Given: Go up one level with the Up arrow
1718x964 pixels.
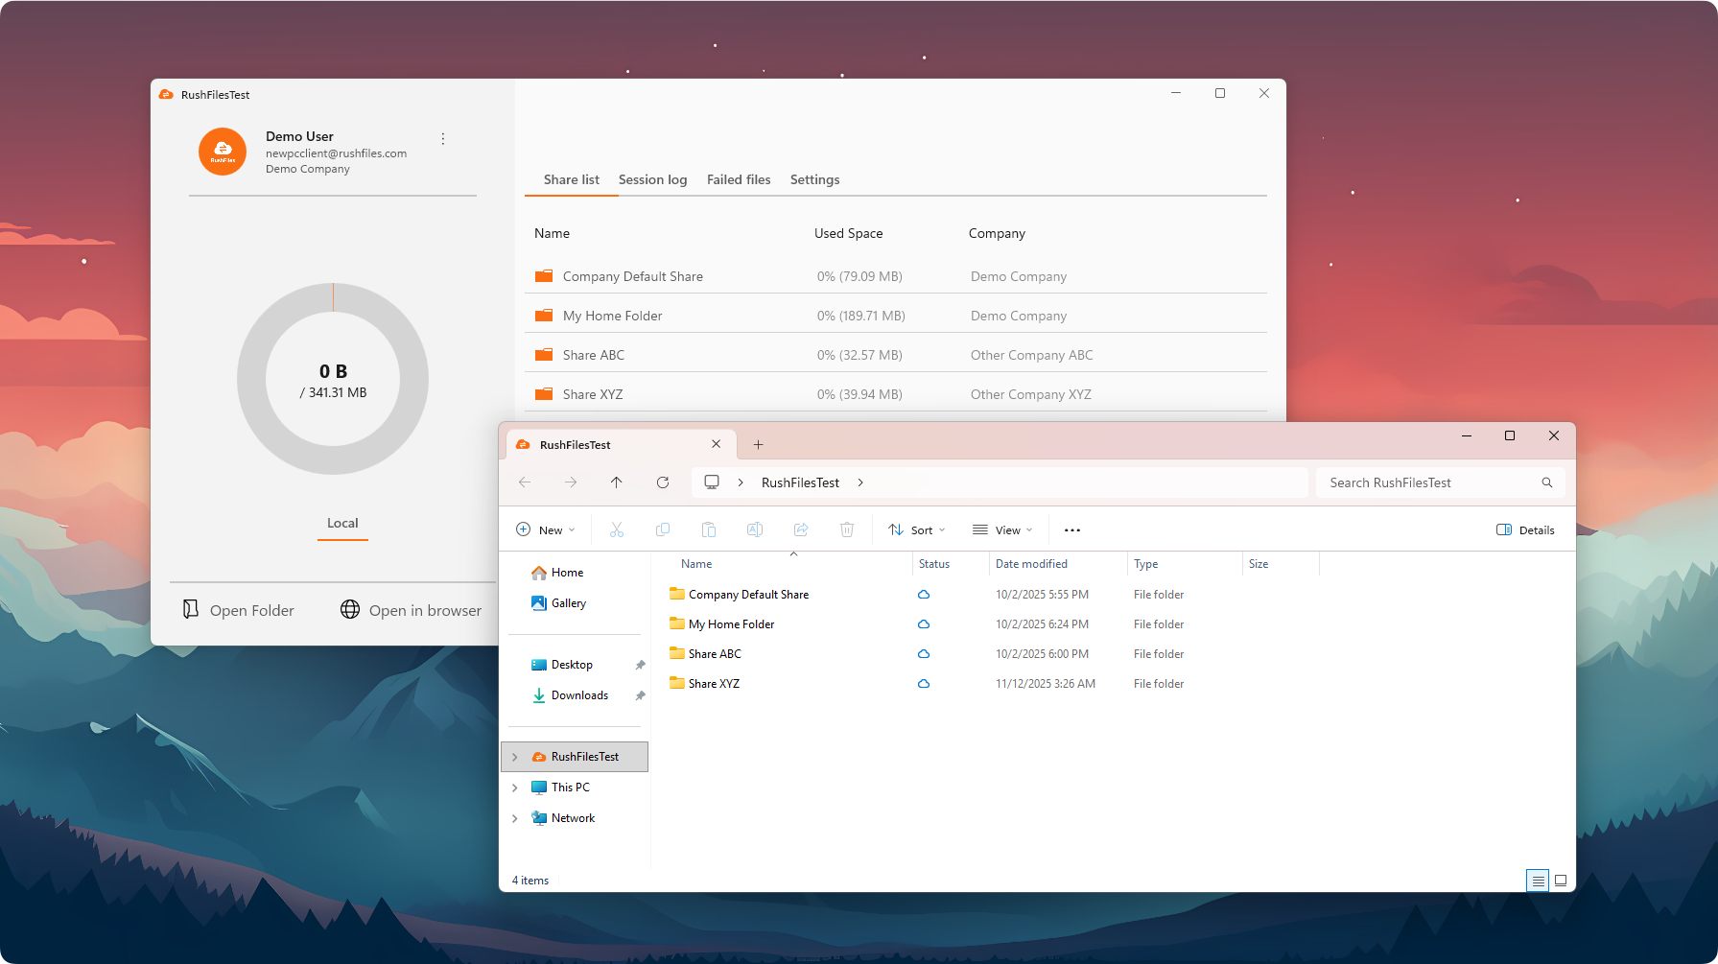Looking at the screenshot, I should pos(617,482).
